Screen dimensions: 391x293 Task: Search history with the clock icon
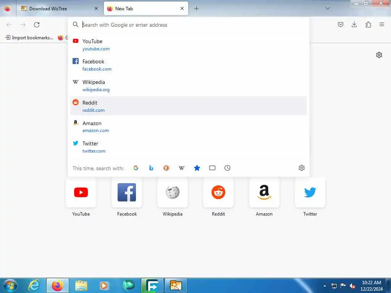(228, 168)
